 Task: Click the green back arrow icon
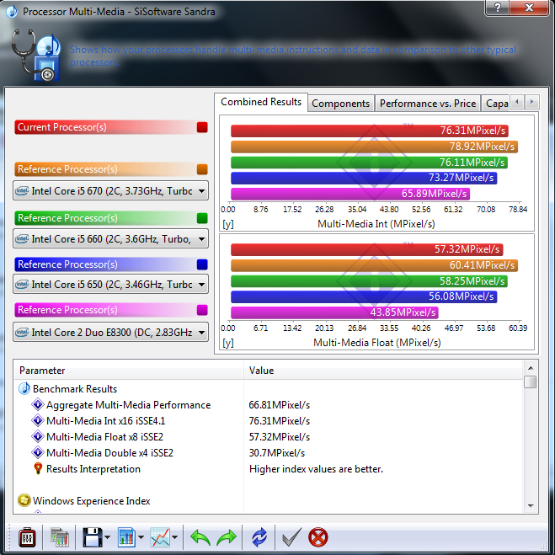tap(200, 537)
